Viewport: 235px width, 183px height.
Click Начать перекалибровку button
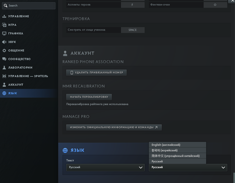89,97
